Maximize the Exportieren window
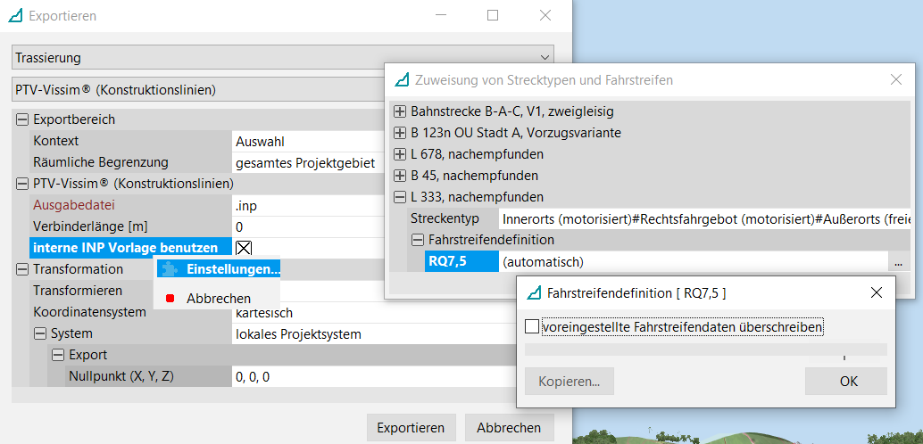Image resolution: width=923 pixels, height=444 pixels. tap(493, 16)
